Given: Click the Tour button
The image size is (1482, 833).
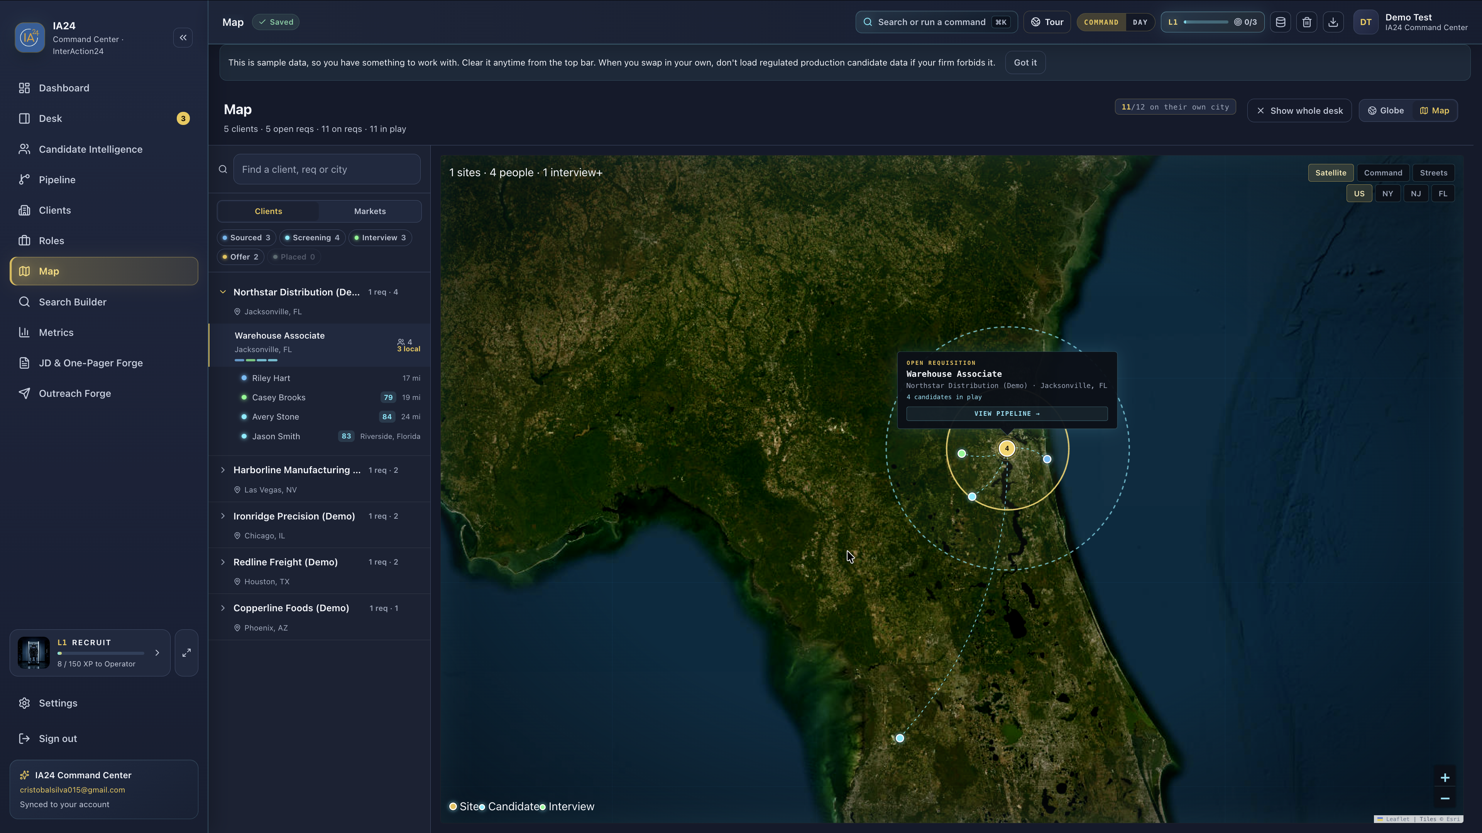Looking at the screenshot, I should [x=1047, y=22].
